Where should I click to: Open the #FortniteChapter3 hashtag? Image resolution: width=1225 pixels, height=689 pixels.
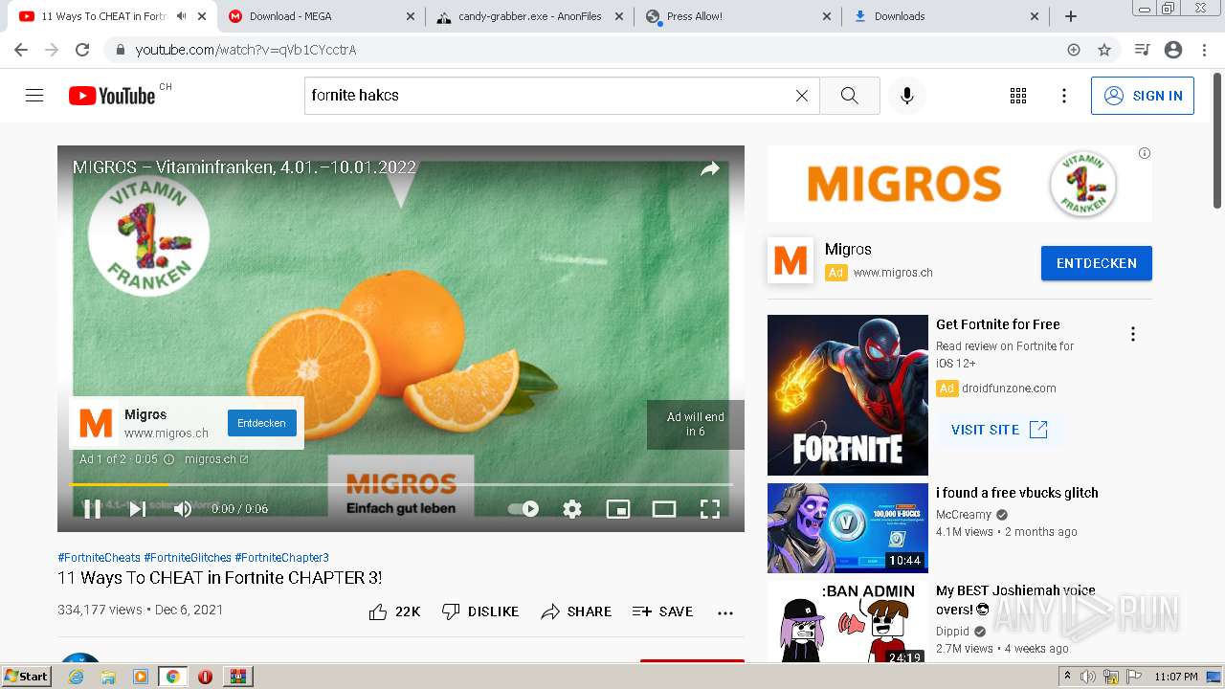[281, 558]
